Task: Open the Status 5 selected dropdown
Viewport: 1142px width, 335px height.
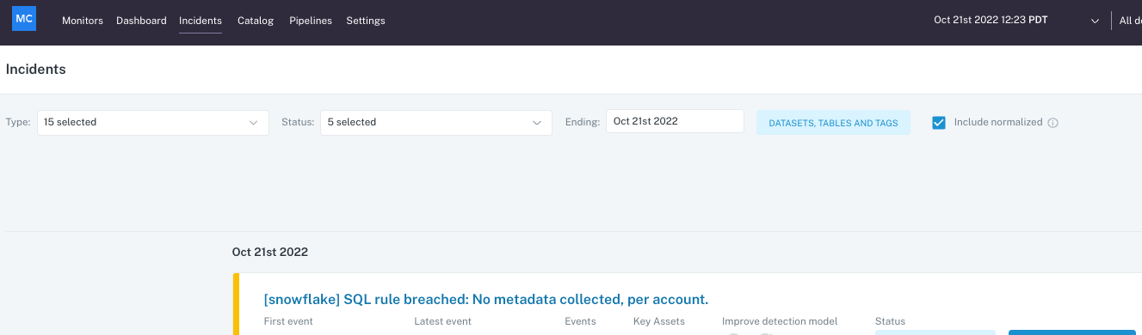Action: pos(436,123)
